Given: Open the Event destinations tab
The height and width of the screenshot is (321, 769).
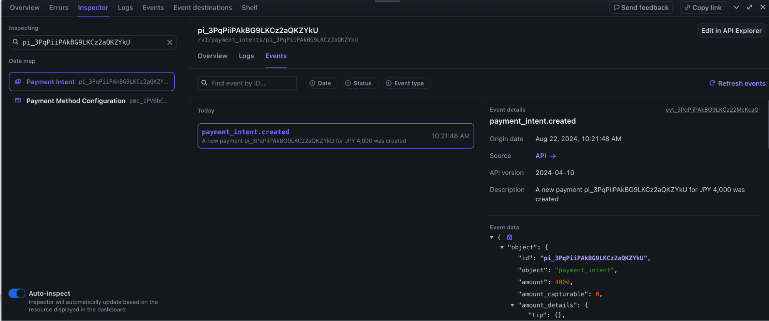Looking at the screenshot, I should tap(203, 8).
